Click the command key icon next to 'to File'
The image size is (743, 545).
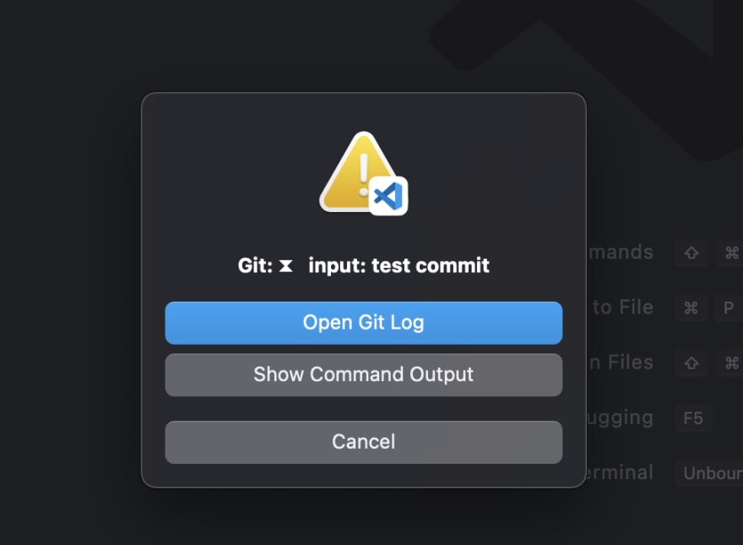691,308
